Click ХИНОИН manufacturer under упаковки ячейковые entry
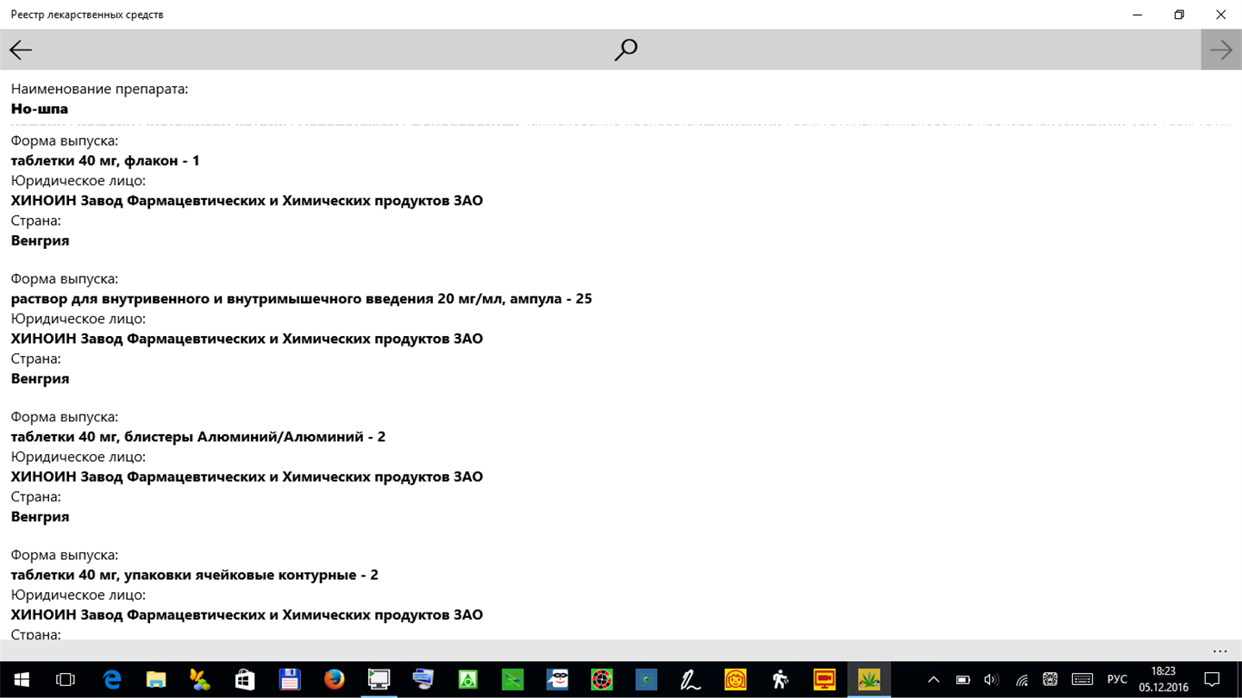 (247, 614)
